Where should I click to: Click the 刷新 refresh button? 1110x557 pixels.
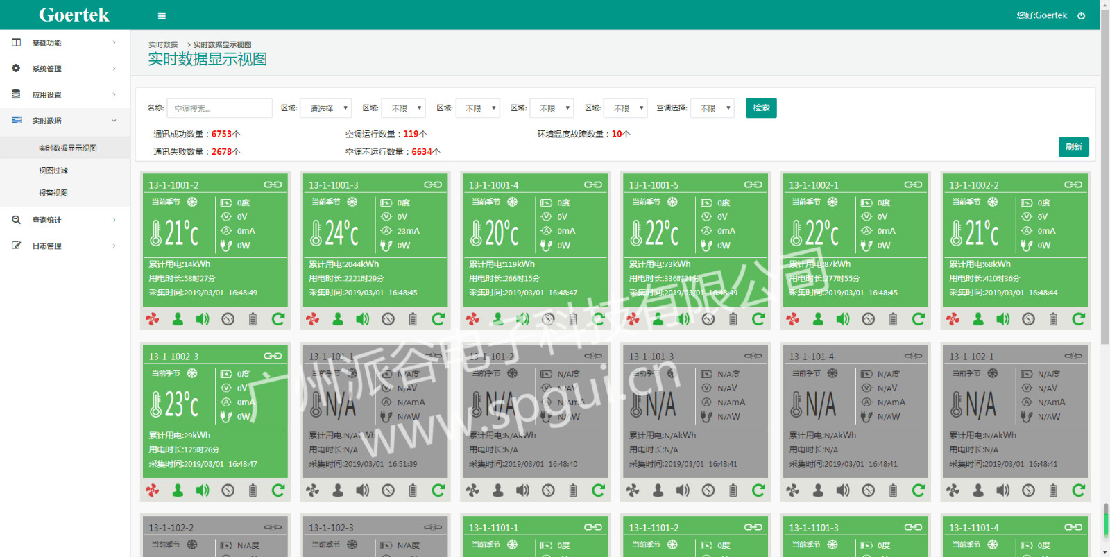(1073, 147)
